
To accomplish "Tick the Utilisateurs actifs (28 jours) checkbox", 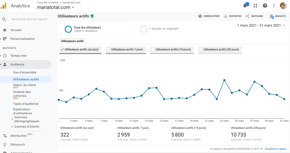I will coord(201,49).
